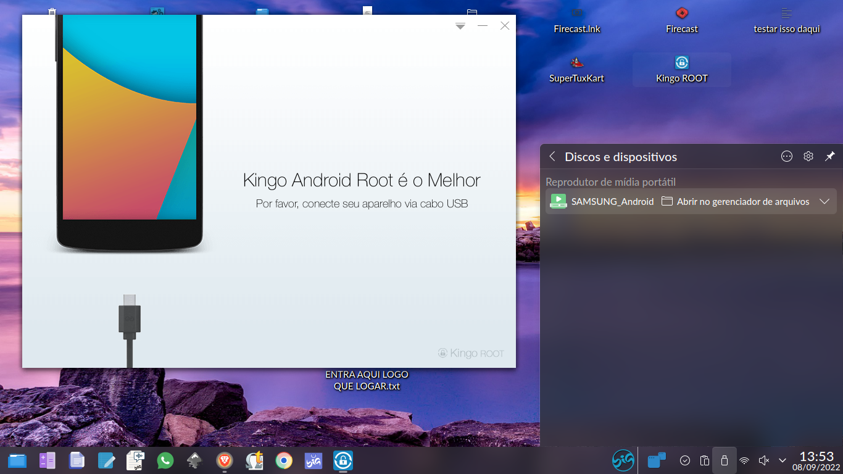Click the muted volume tray icon

point(764,460)
